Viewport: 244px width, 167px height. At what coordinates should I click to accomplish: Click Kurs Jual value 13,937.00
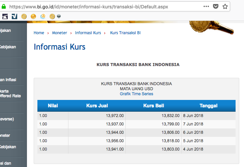point(115,124)
